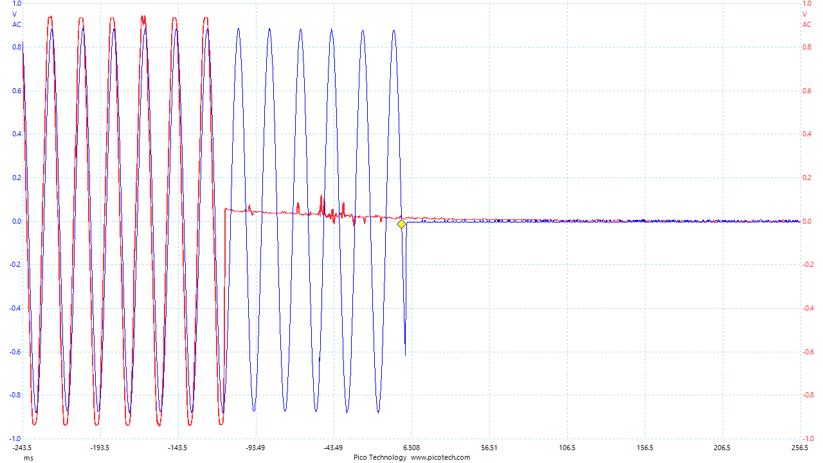Click the red AC coupling label on right axis
The image size is (823, 463).
point(808,24)
